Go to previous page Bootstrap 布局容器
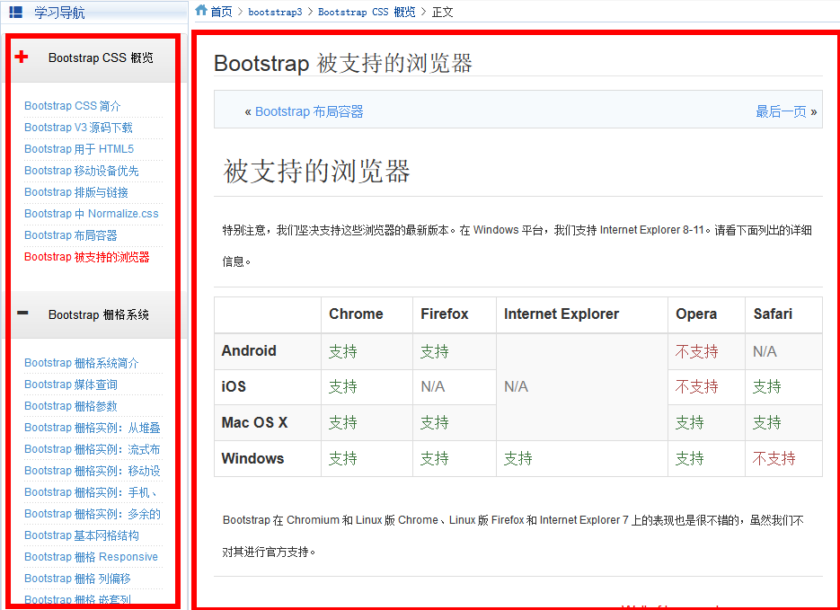 click(309, 111)
